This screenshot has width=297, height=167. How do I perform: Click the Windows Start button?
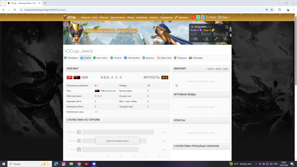click(x=3, y=164)
